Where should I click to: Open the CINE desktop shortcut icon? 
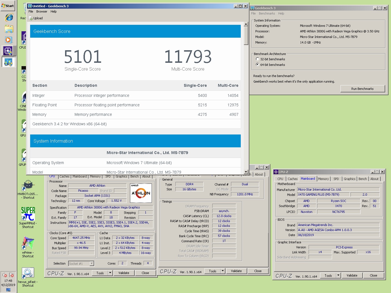[23, 100]
